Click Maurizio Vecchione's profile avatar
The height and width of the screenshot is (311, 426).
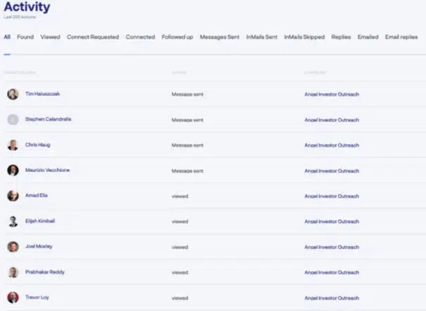pyautogui.click(x=13, y=170)
